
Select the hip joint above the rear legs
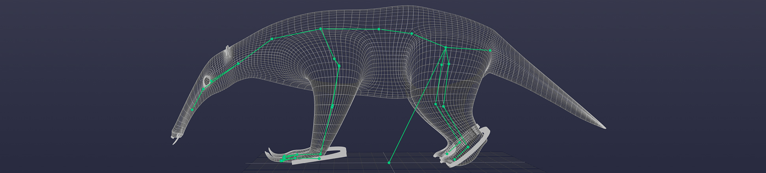tap(446, 48)
